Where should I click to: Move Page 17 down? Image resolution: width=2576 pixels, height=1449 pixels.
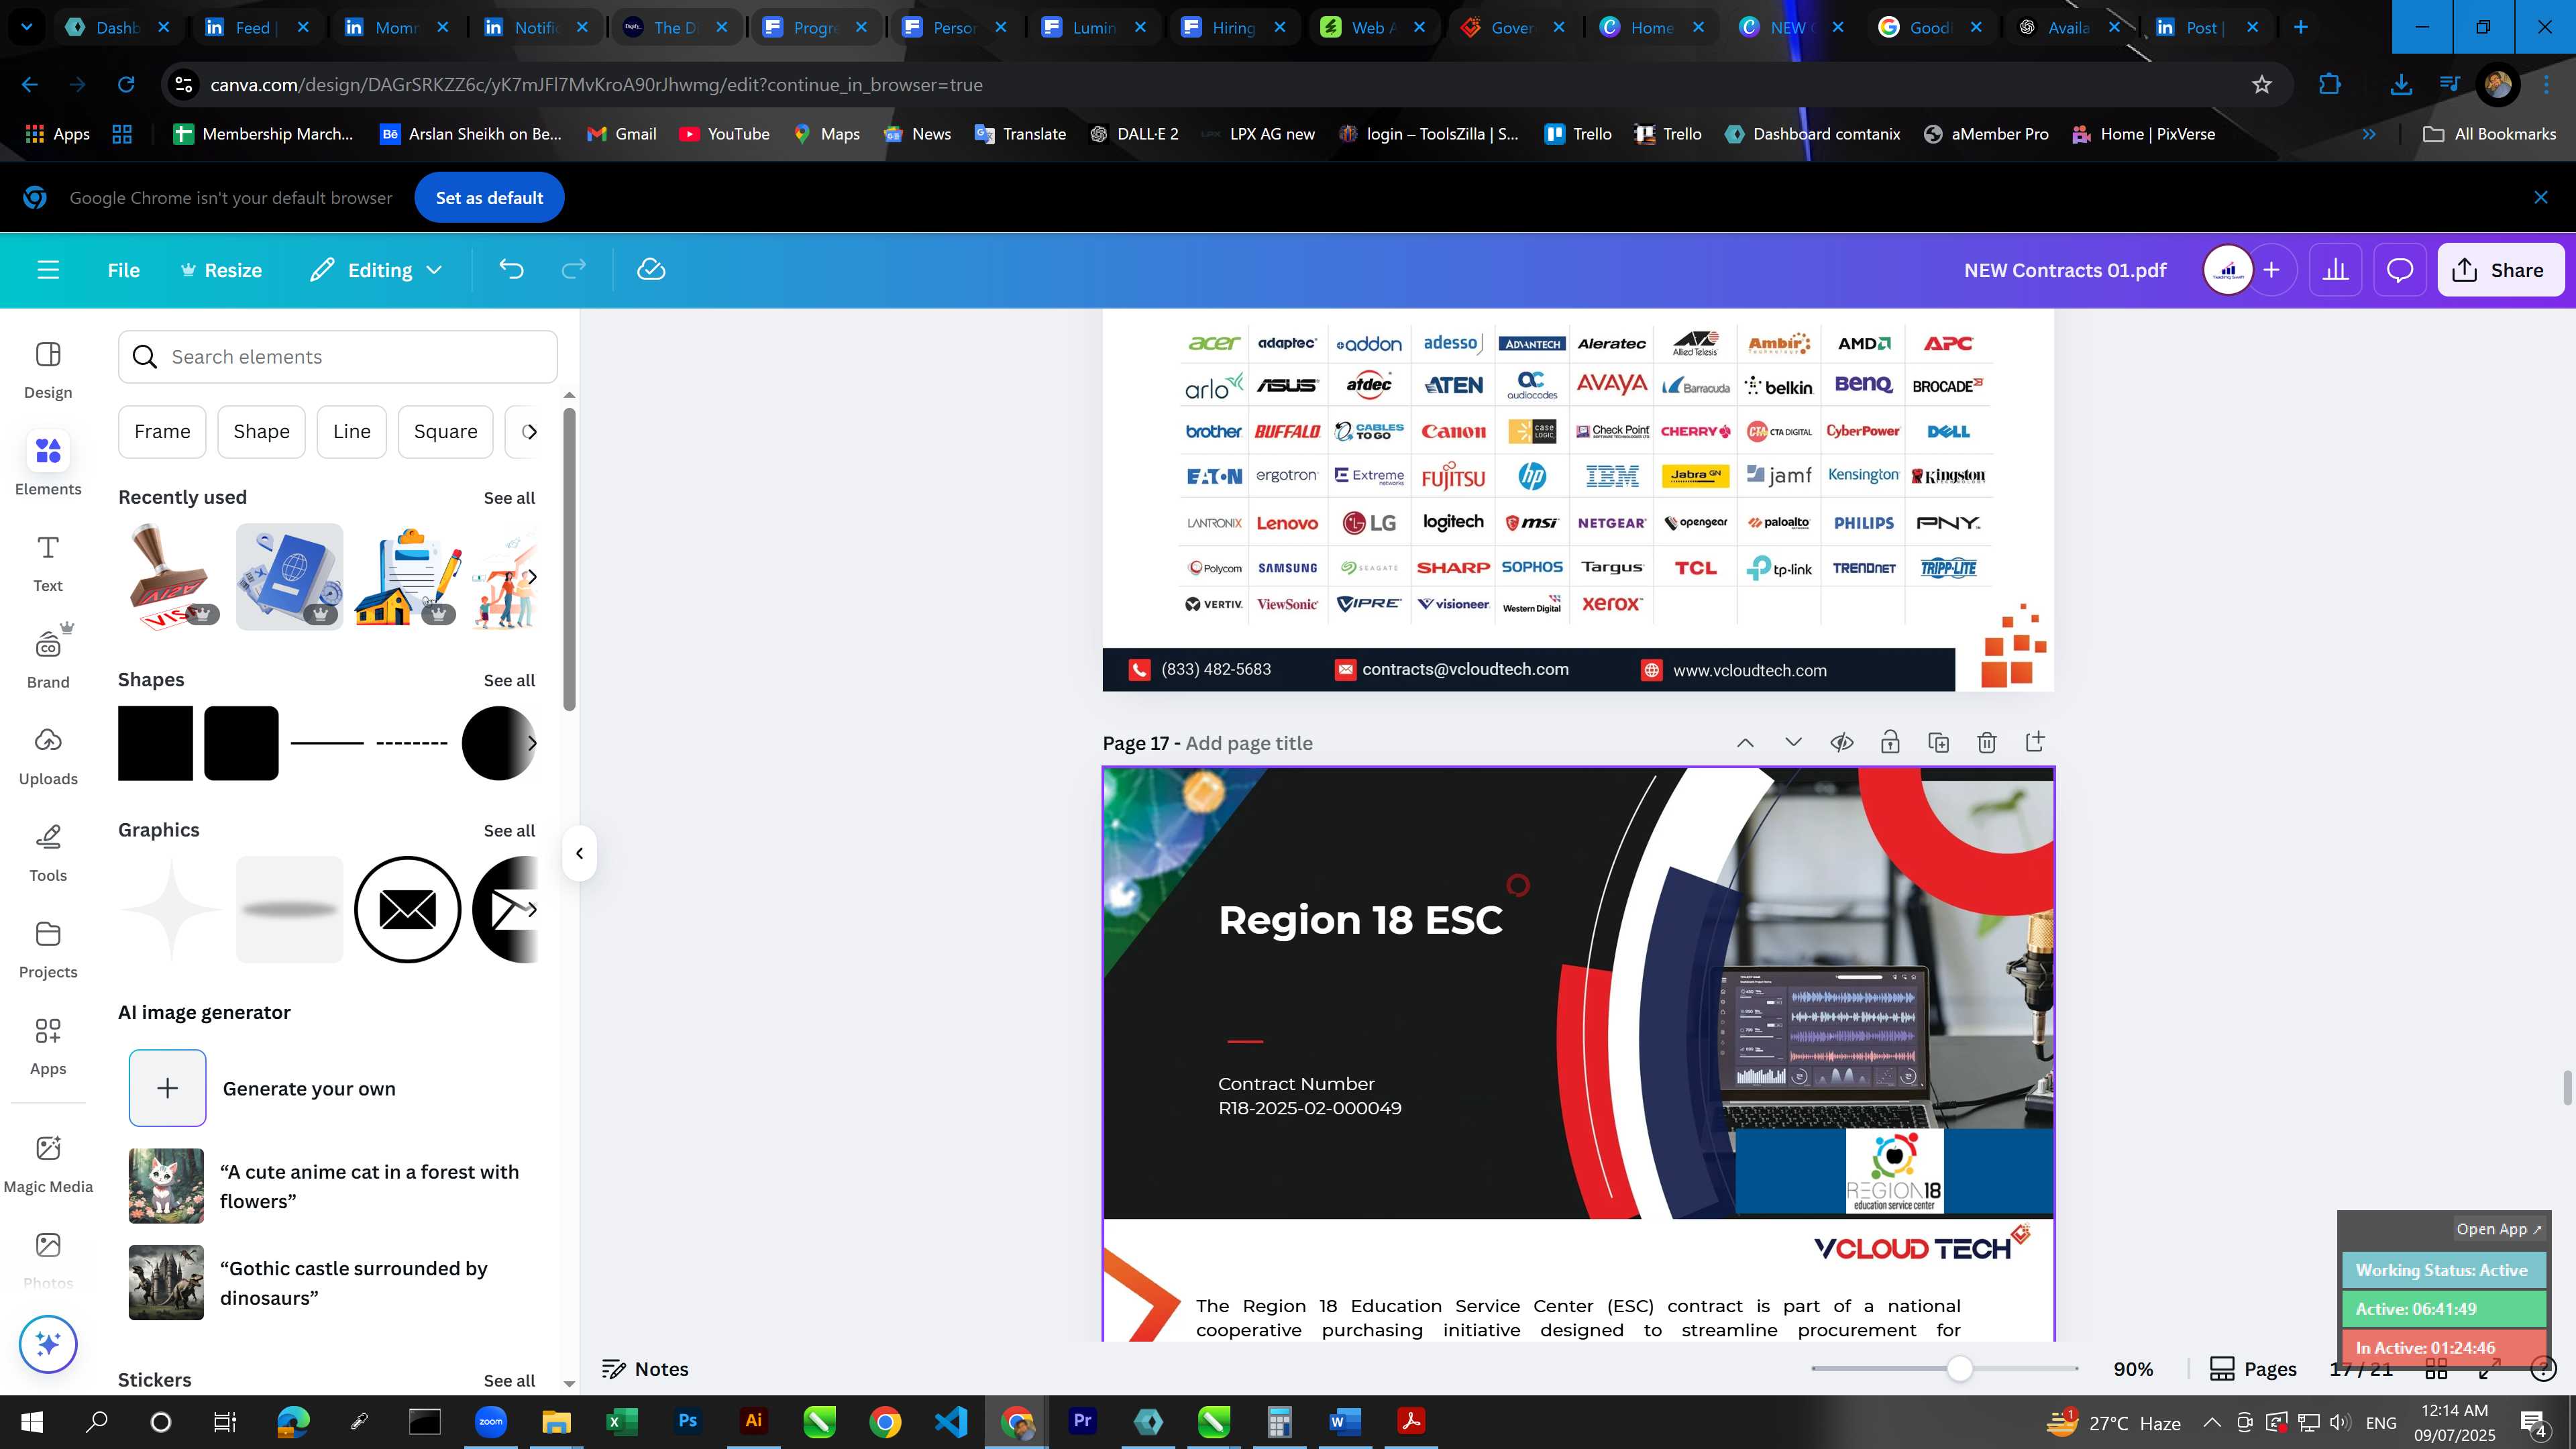tap(1793, 742)
